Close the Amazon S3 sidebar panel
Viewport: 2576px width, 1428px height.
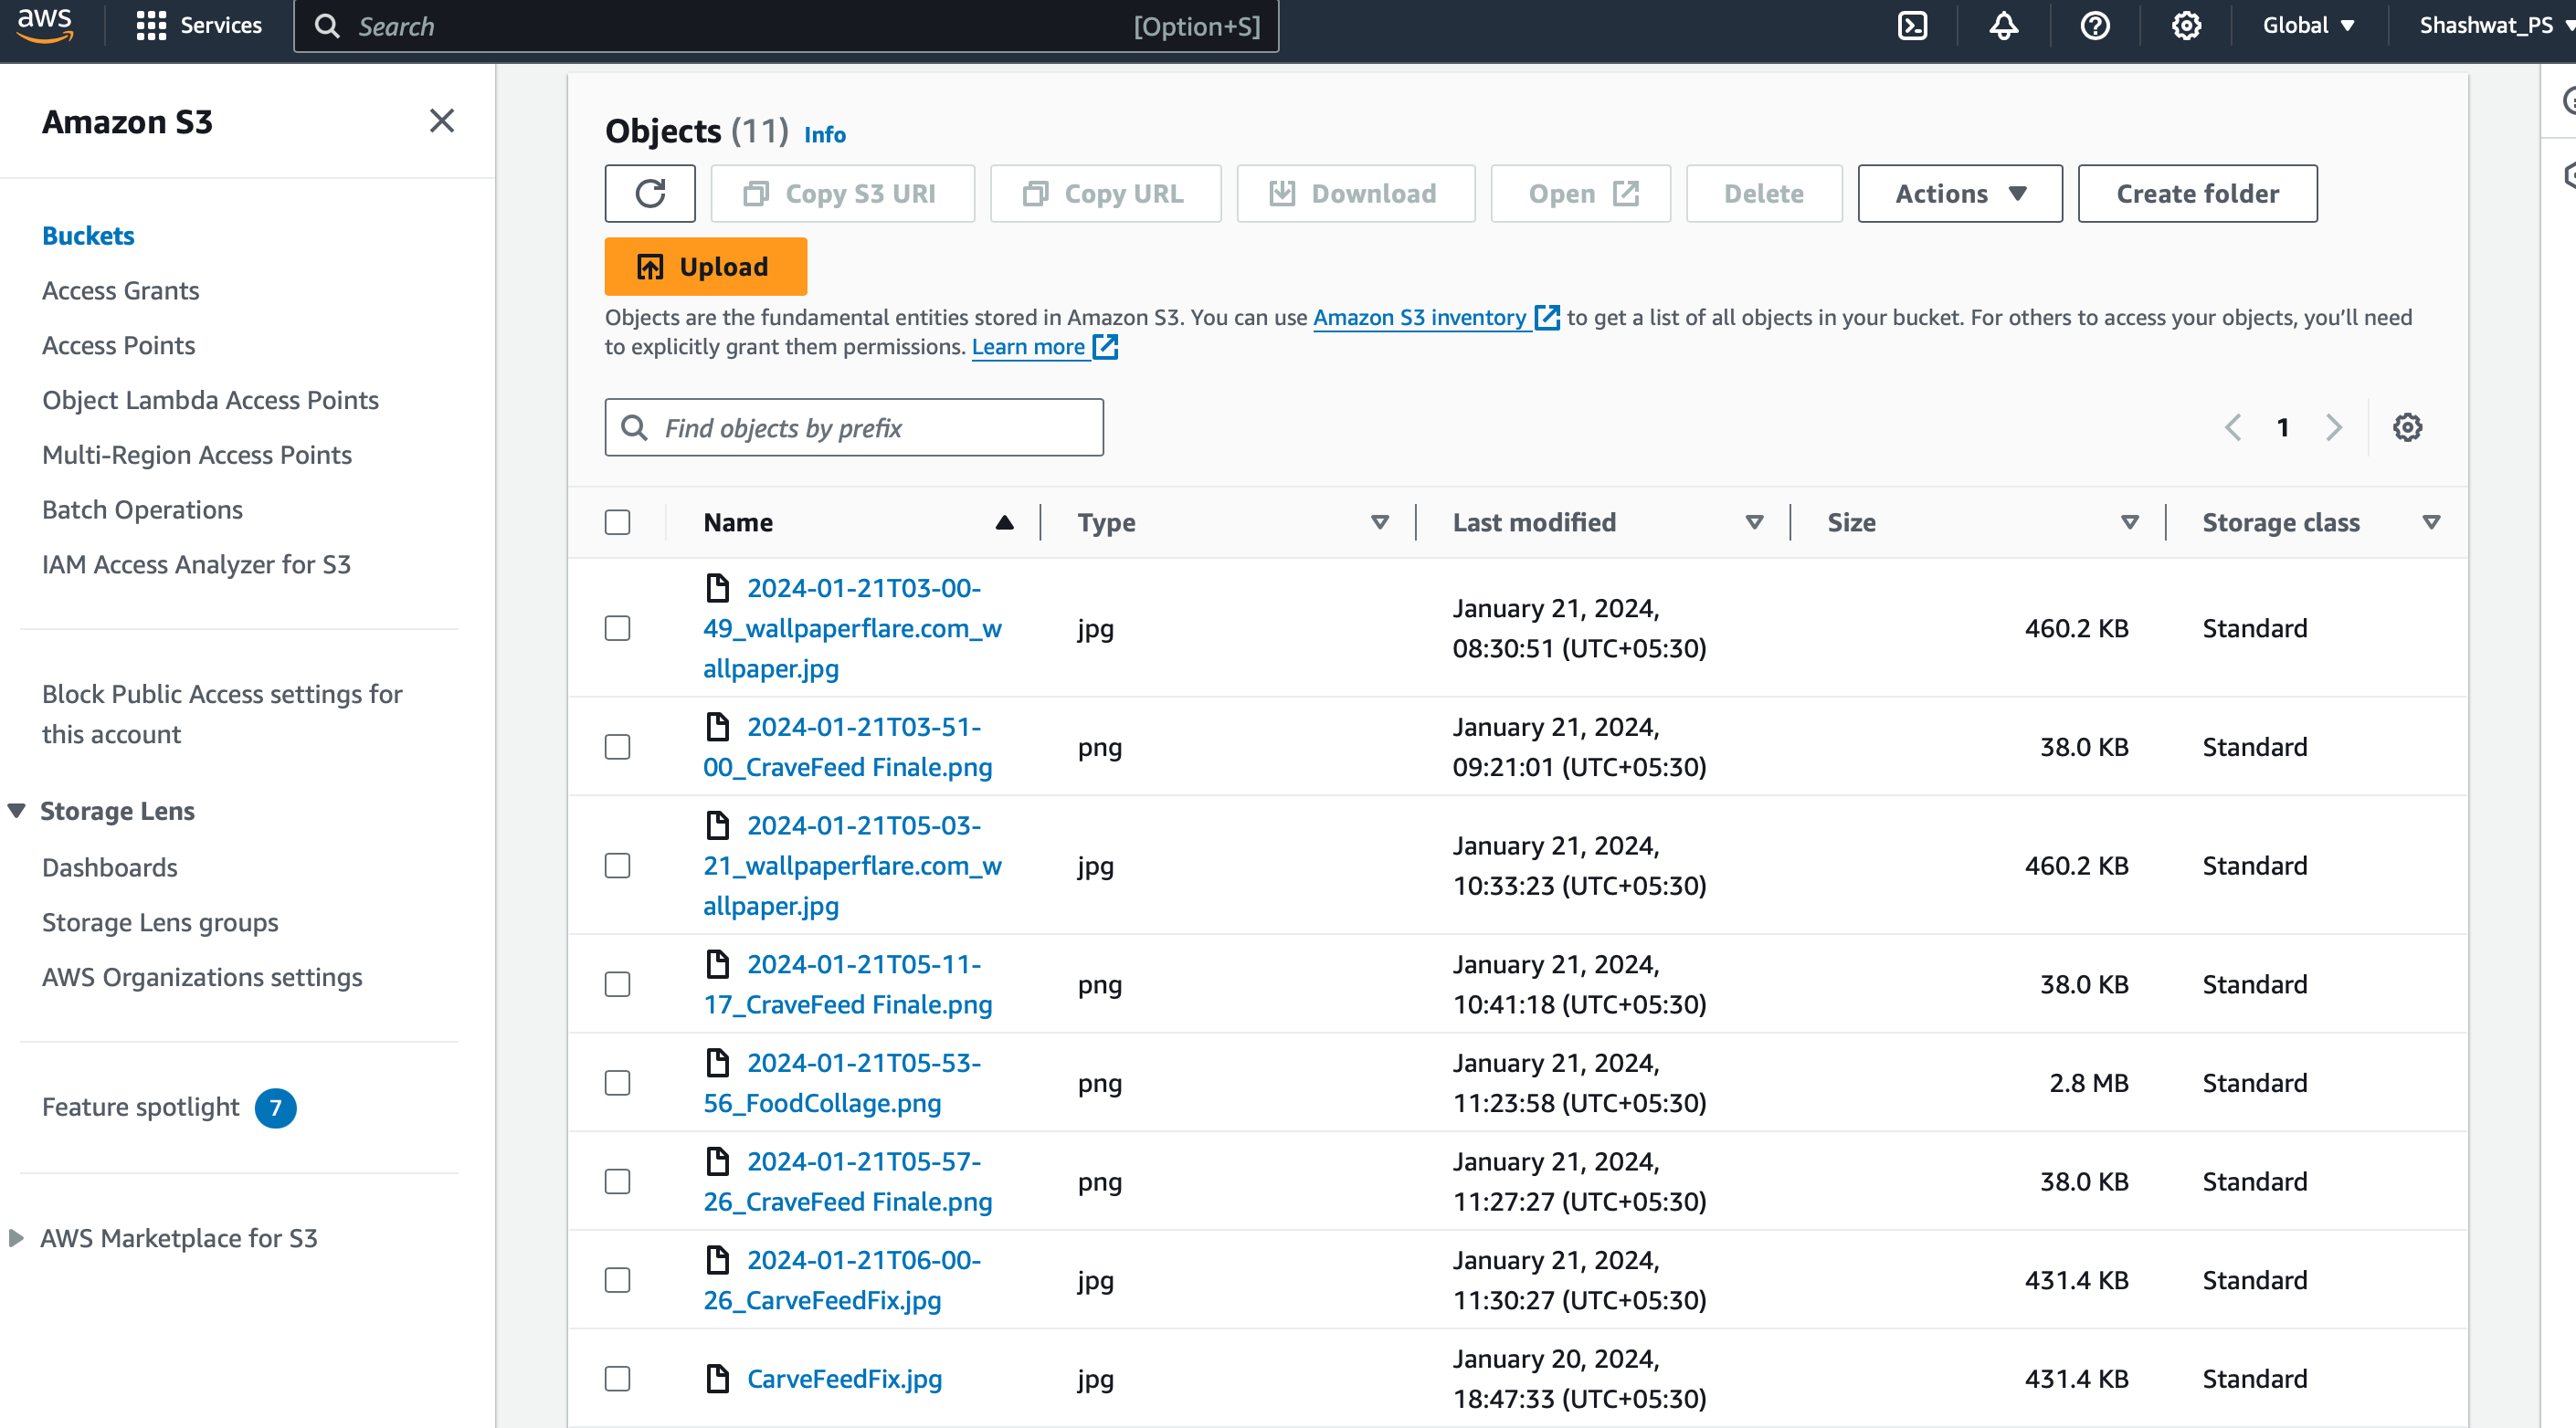[x=441, y=121]
